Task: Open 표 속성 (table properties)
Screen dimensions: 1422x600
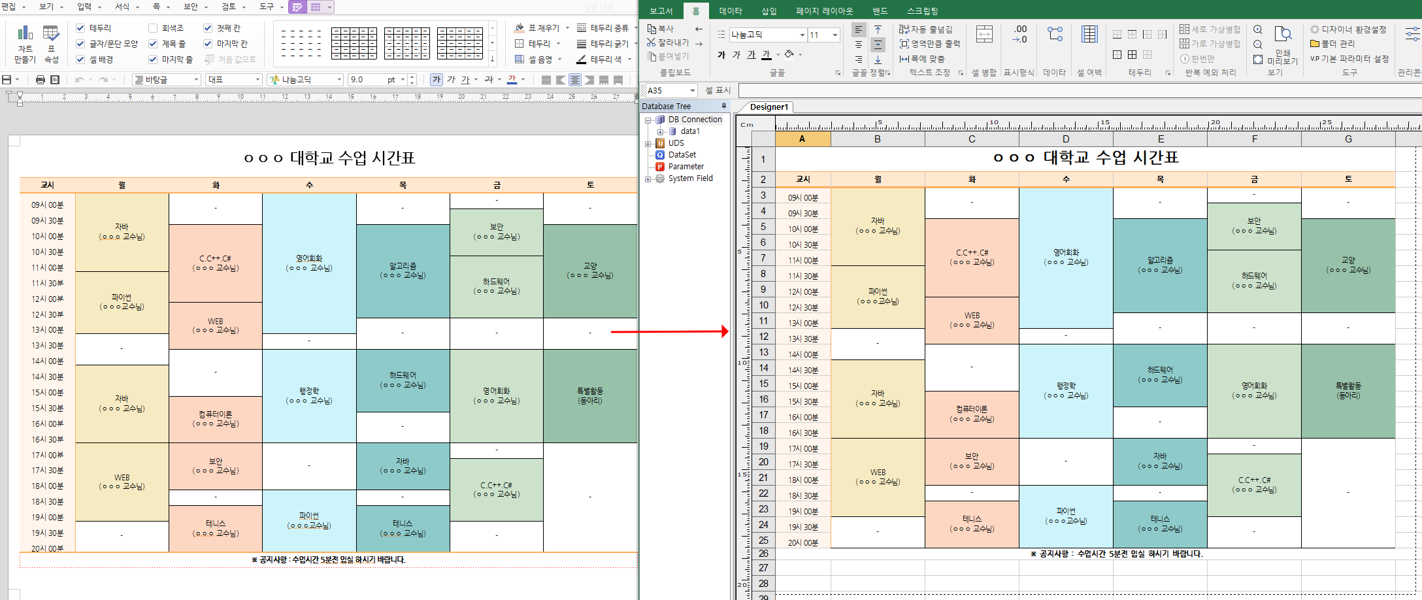Action: [51, 43]
